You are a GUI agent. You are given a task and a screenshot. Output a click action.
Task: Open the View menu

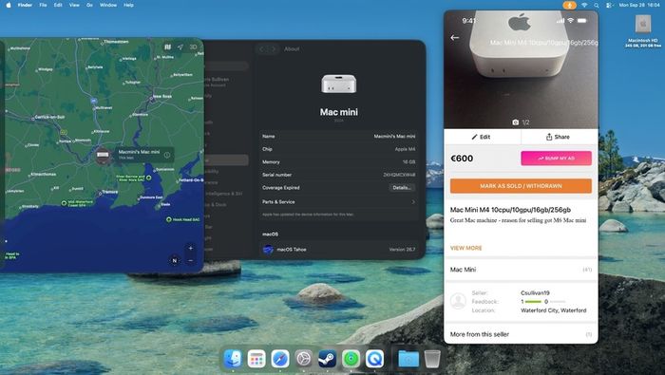tap(74, 5)
